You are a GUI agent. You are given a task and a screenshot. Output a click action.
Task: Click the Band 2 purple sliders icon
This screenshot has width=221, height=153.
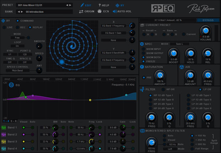(x=4, y=134)
